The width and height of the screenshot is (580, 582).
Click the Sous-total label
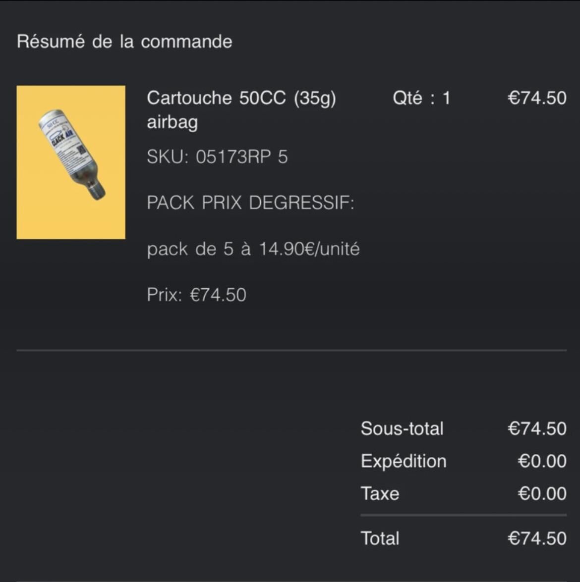[x=402, y=428]
